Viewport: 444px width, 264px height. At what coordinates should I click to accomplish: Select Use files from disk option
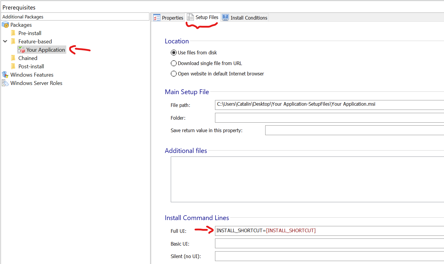tap(174, 53)
